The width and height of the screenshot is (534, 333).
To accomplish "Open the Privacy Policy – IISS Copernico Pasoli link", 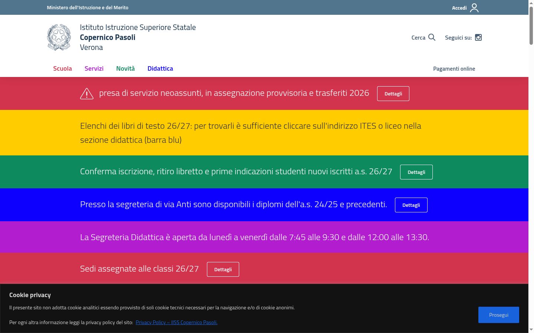I will pos(177,322).
